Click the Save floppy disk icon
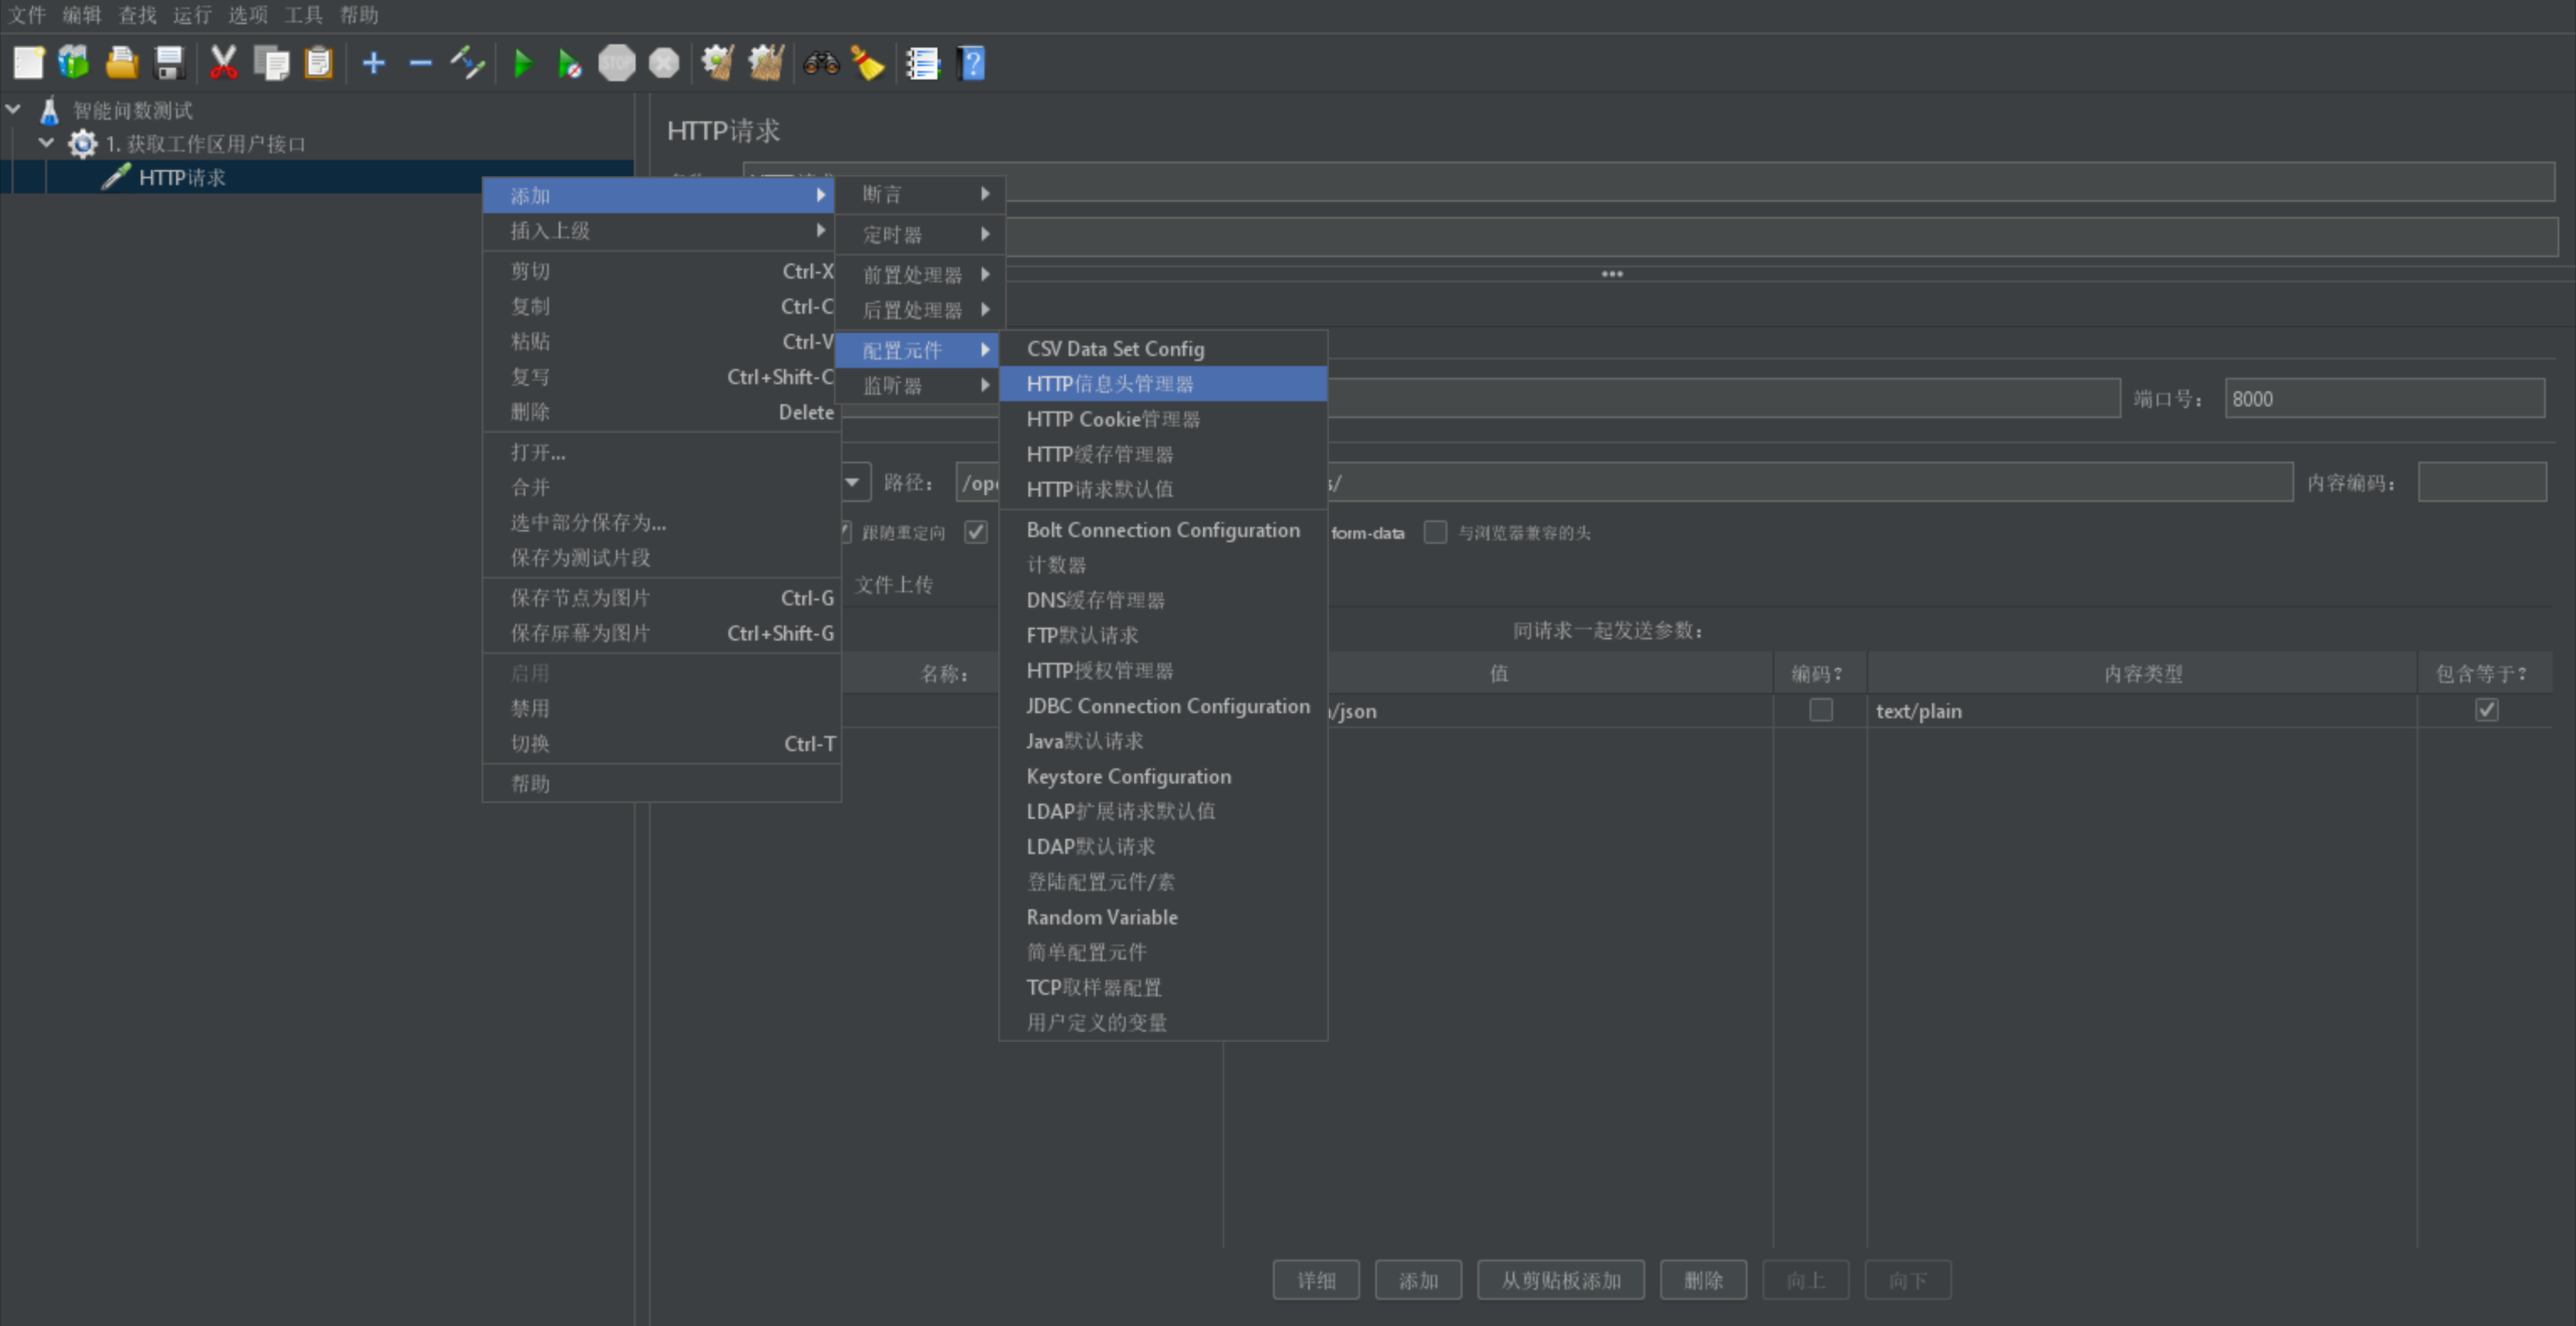Screen dimensions: 2576x1326 170,63
